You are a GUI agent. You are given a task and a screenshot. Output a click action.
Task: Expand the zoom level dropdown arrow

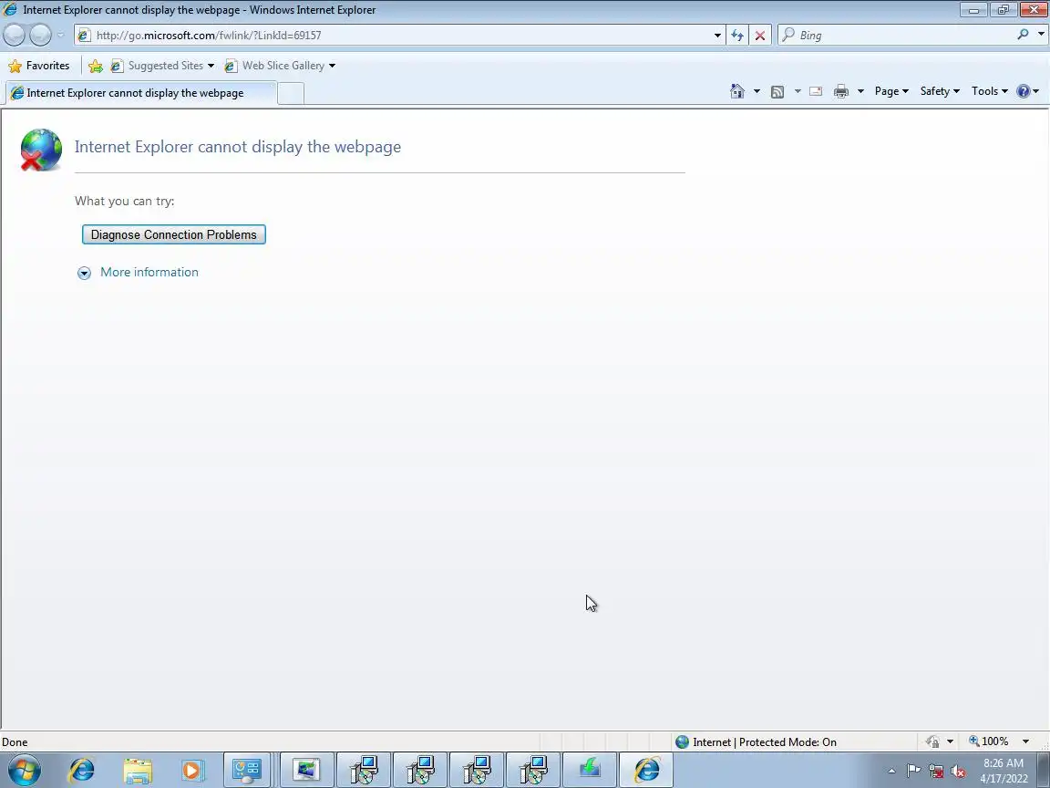tap(1025, 741)
